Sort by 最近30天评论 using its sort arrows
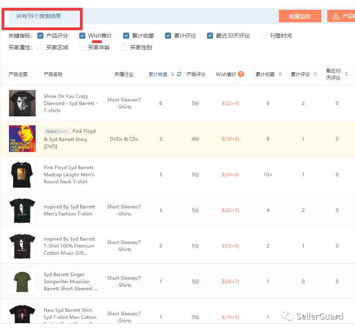Viewport: 355px width, 331px height. [346, 74]
